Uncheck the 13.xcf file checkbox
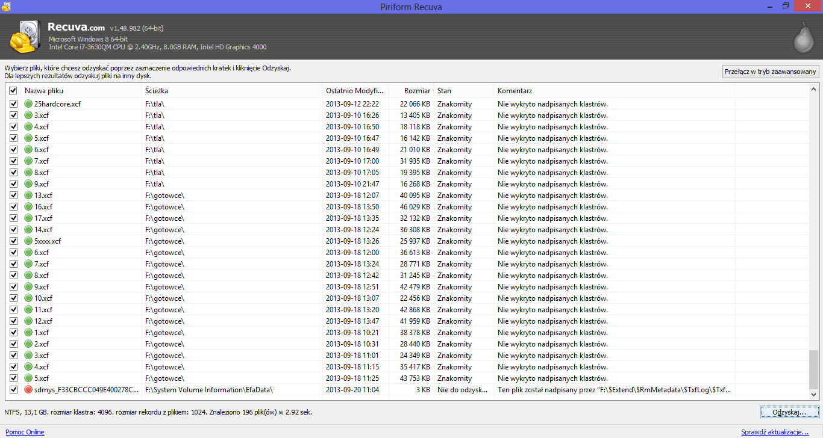 (x=13, y=196)
